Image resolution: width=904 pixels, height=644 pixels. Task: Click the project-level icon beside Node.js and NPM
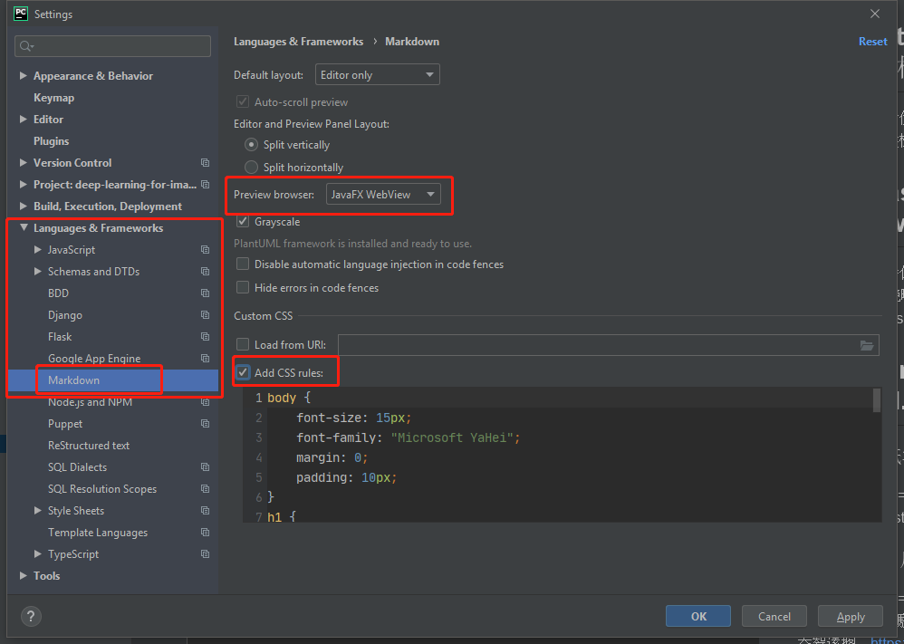click(206, 402)
